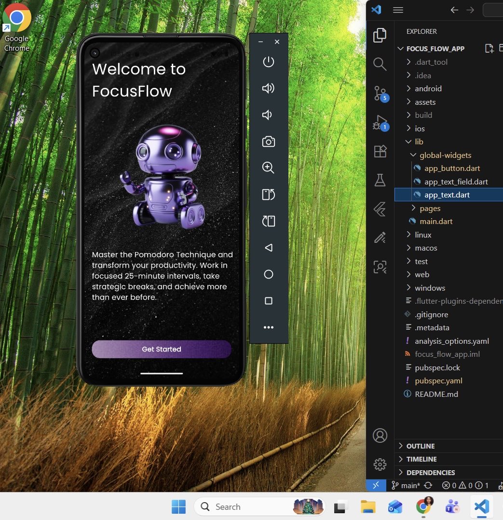503x520 pixels.
Task: Take a screenshot with the emulator camera icon
Action: (x=268, y=141)
